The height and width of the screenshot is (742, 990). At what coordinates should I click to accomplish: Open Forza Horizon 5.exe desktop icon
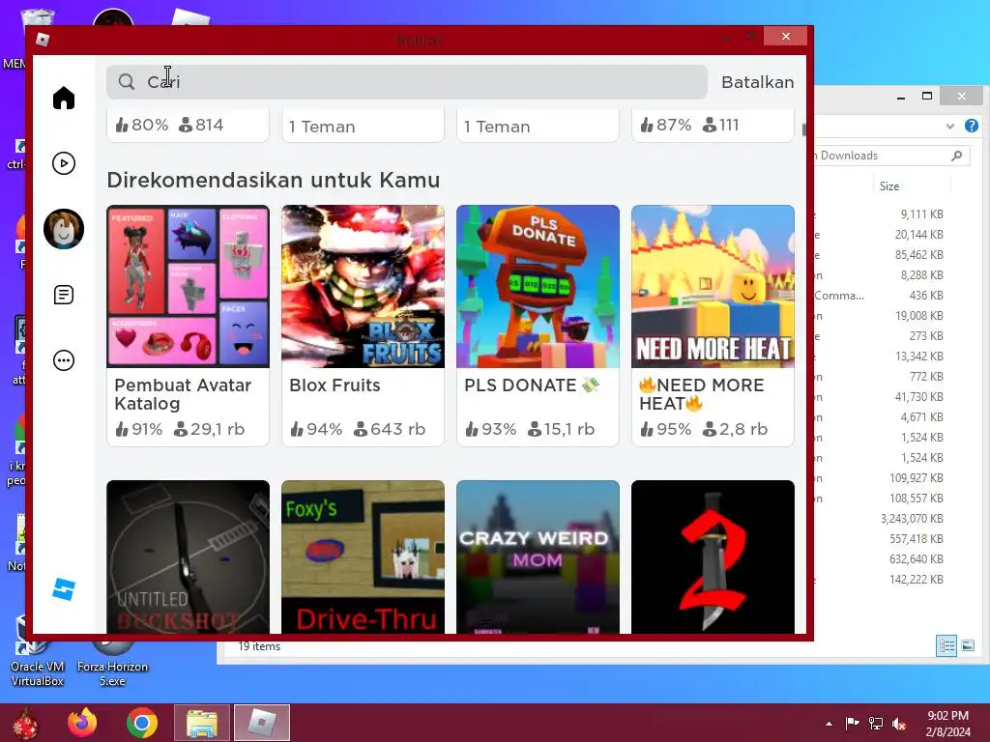[x=112, y=663]
